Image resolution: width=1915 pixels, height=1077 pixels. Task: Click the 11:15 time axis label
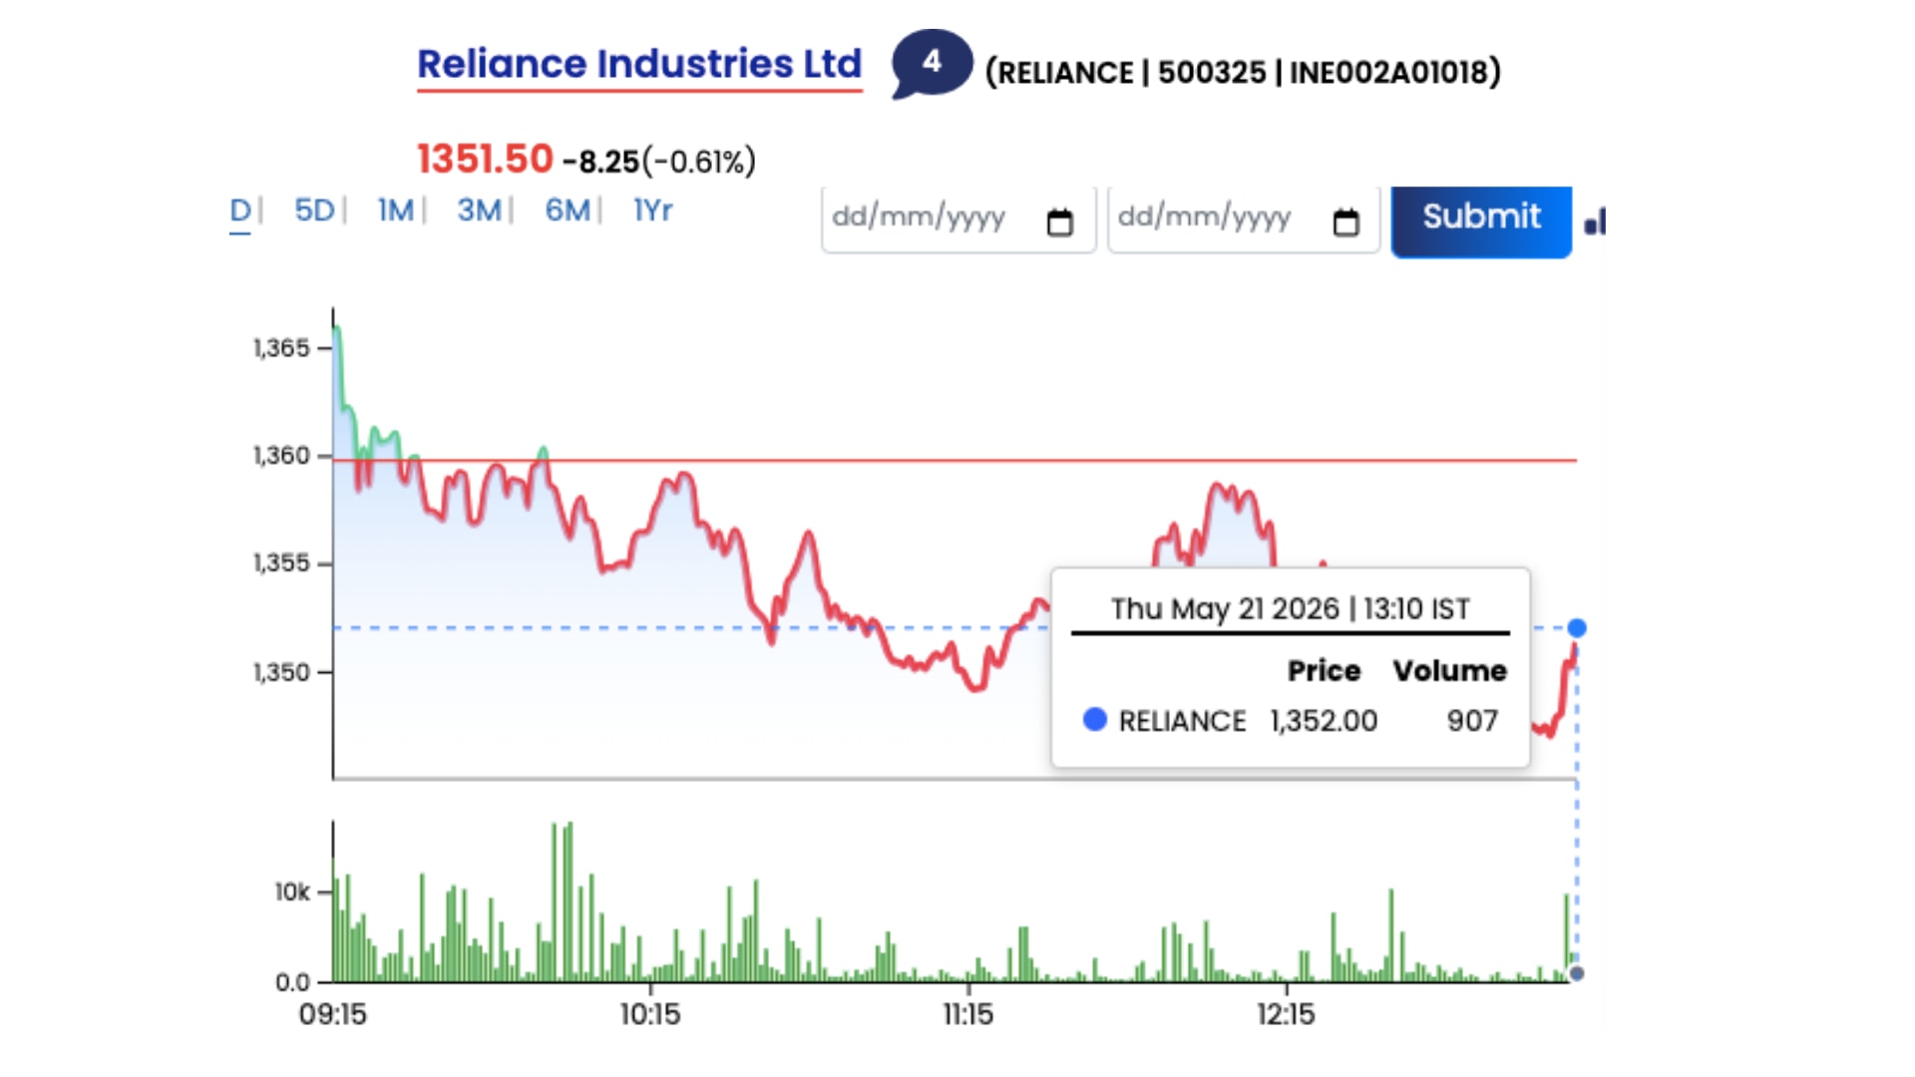click(968, 1014)
